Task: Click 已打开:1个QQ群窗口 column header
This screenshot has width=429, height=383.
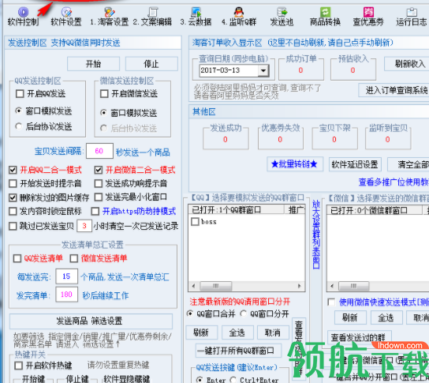Action: click(x=237, y=210)
